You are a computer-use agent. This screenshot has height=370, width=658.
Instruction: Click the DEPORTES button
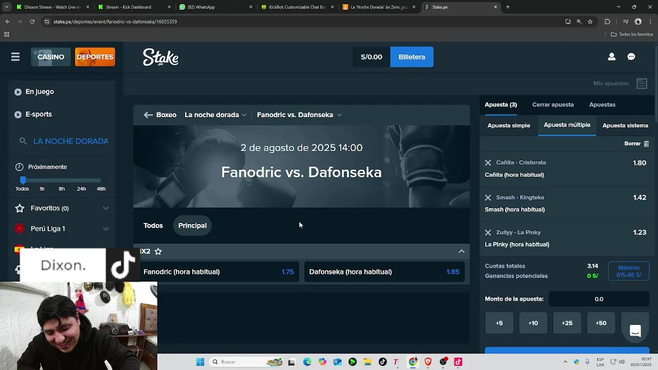point(95,57)
